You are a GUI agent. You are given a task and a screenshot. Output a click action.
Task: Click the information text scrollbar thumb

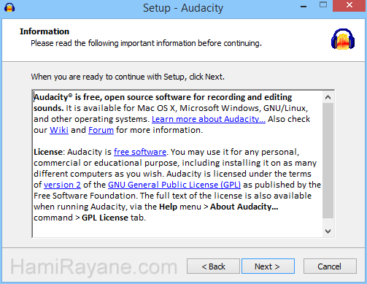point(328,161)
